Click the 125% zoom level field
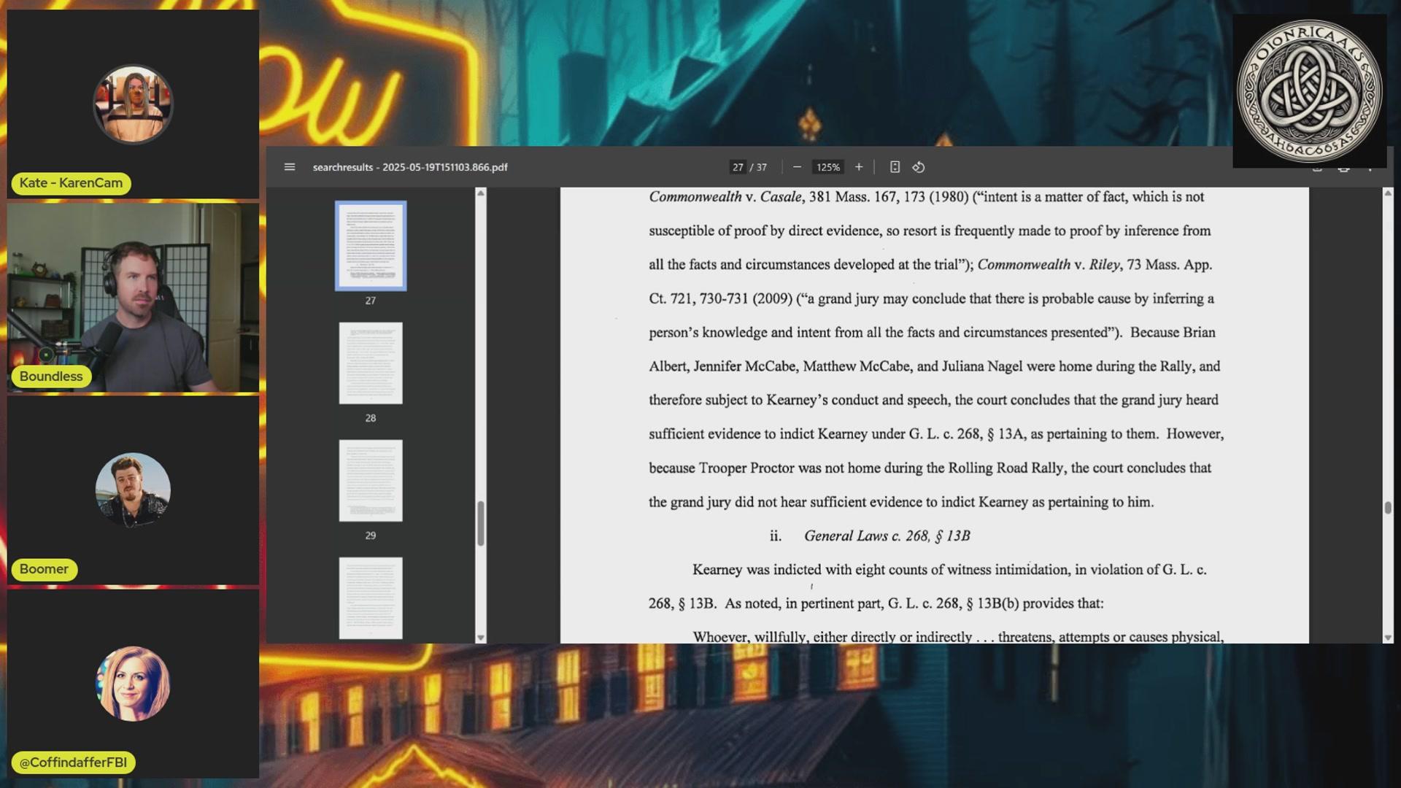1401x788 pixels. pyautogui.click(x=827, y=167)
